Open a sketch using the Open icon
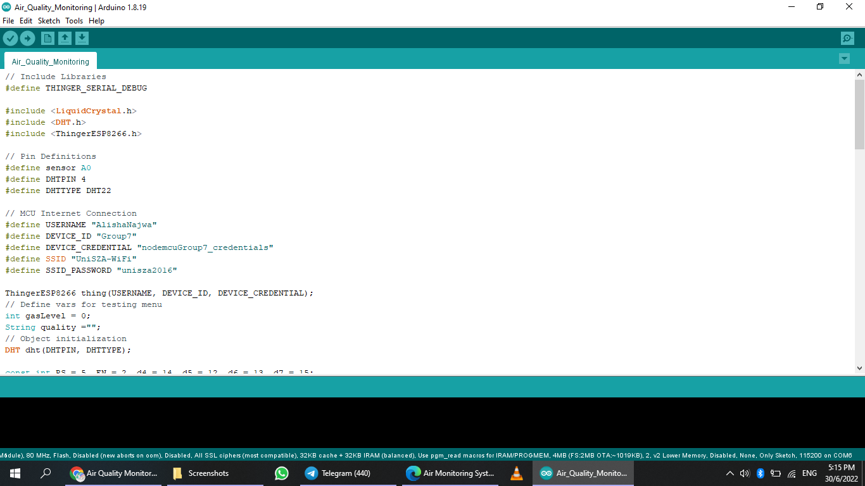This screenshot has width=865, height=486. (x=65, y=39)
